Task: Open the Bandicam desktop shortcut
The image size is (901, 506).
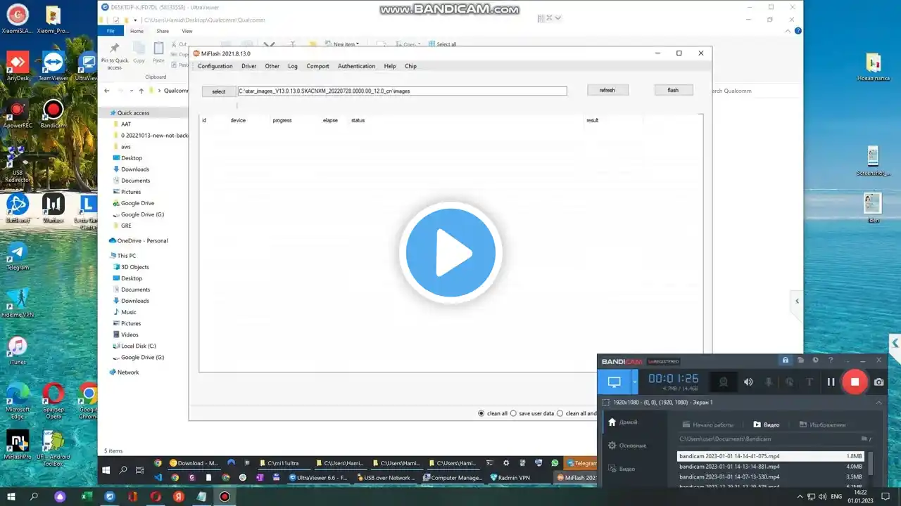Action: click(x=53, y=114)
